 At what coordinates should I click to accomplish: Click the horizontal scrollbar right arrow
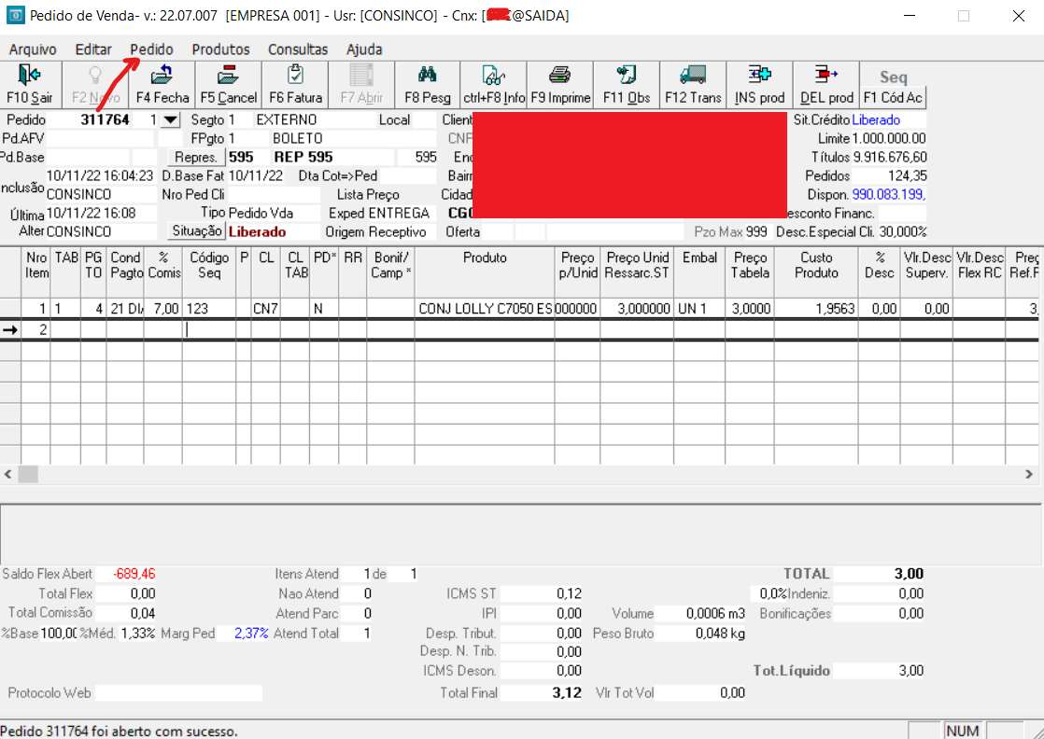click(1029, 474)
